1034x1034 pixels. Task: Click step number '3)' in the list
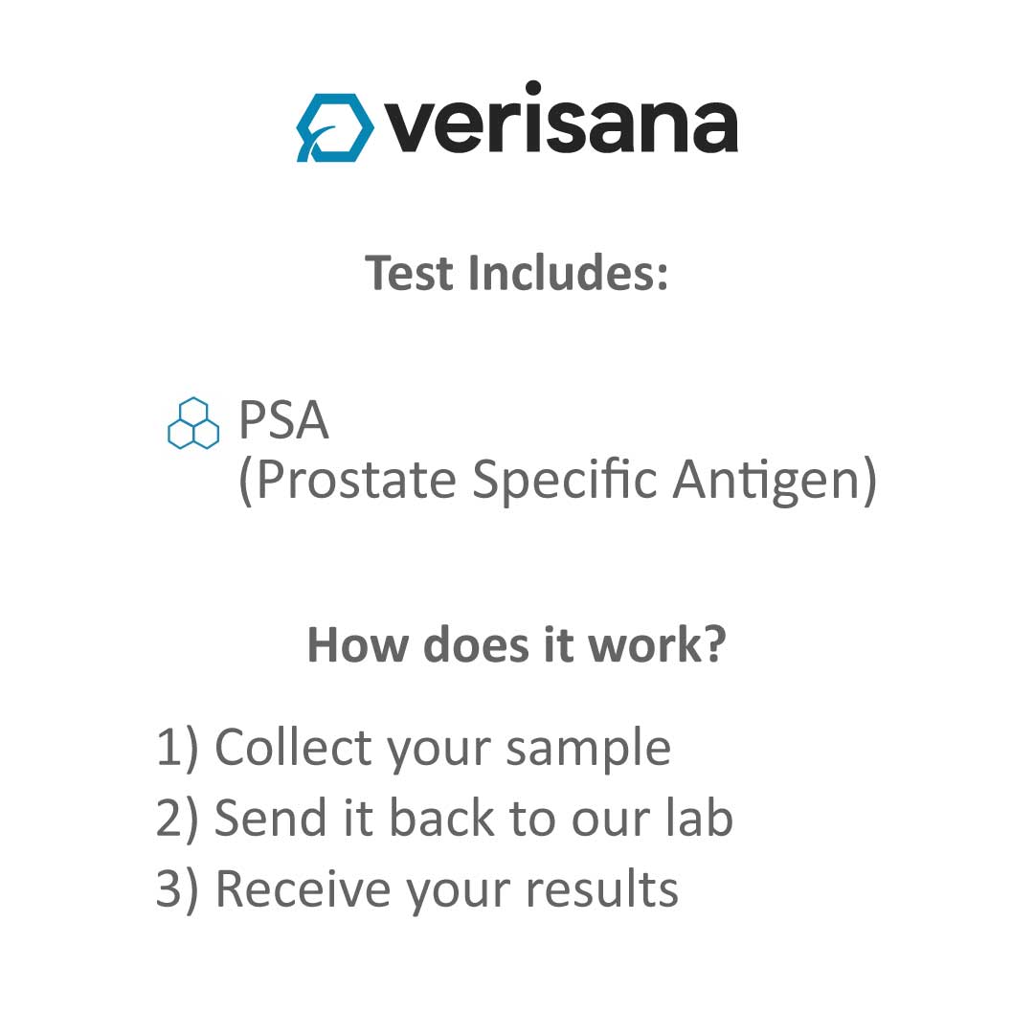point(177,889)
